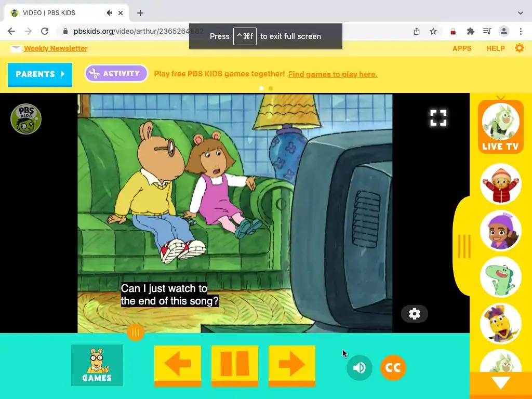
Task: Open tab search chevron
Action: click(521, 13)
